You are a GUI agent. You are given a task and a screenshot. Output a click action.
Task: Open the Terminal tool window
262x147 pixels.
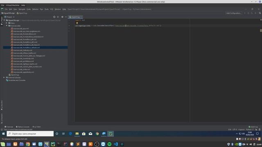pos(9,127)
